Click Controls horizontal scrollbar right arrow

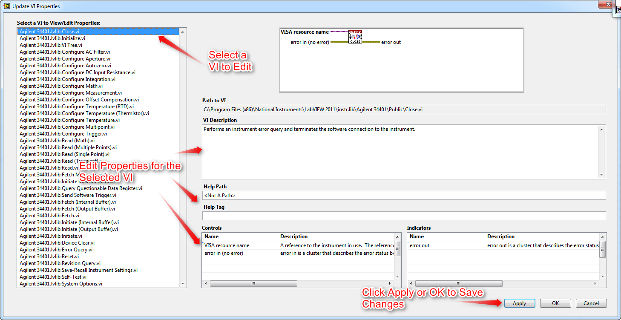391,283
